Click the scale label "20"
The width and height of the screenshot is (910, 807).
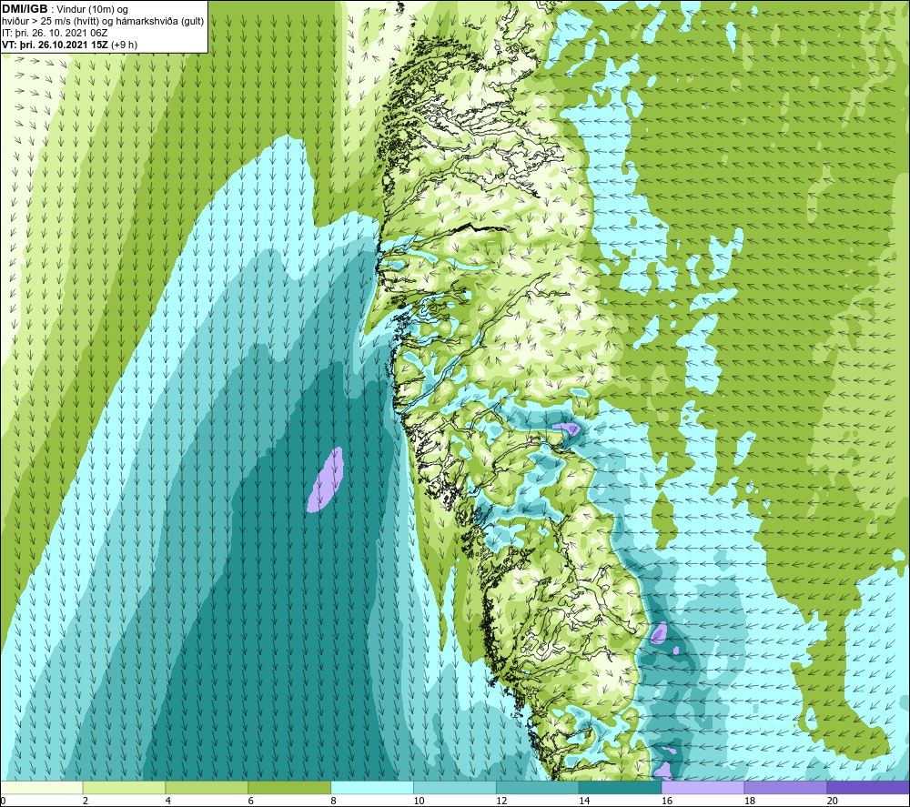point(833,801)
